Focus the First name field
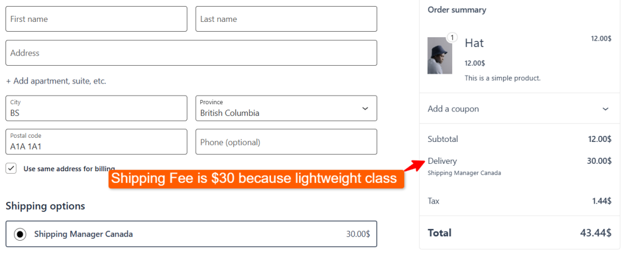The width and height of the screenshot is (625, 262). (96, 19)
